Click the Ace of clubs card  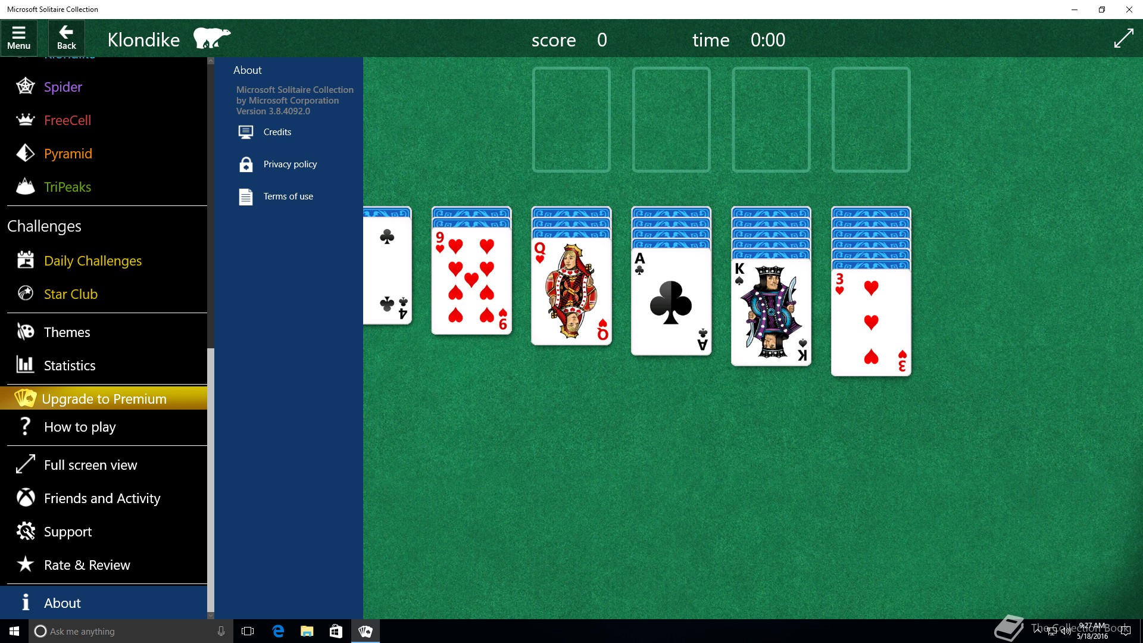(671, 302)
